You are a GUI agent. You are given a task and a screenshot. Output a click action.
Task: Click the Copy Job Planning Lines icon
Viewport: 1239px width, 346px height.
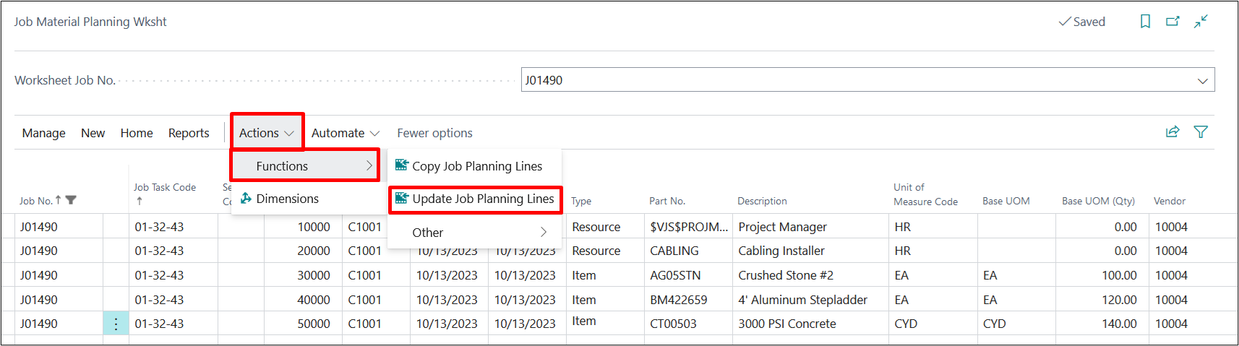(402, 165)
